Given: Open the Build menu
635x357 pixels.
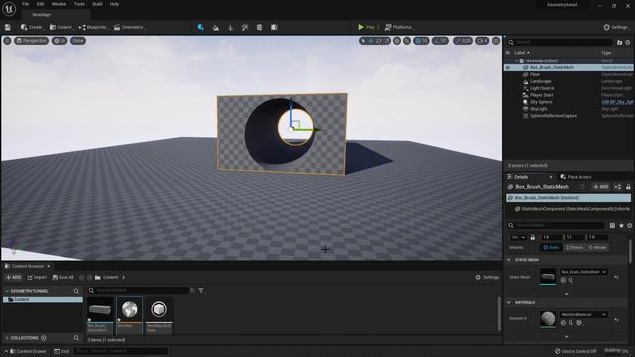Looking at the screenshot, I should click(97, 4).
